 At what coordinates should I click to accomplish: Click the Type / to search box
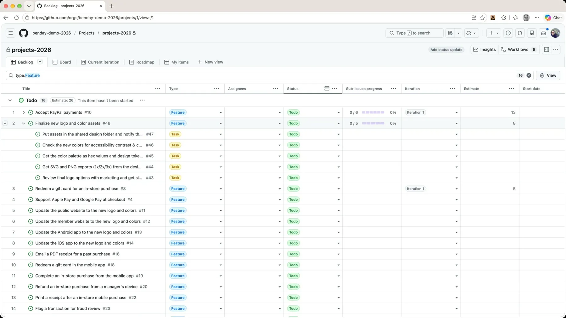pos(414,33)
